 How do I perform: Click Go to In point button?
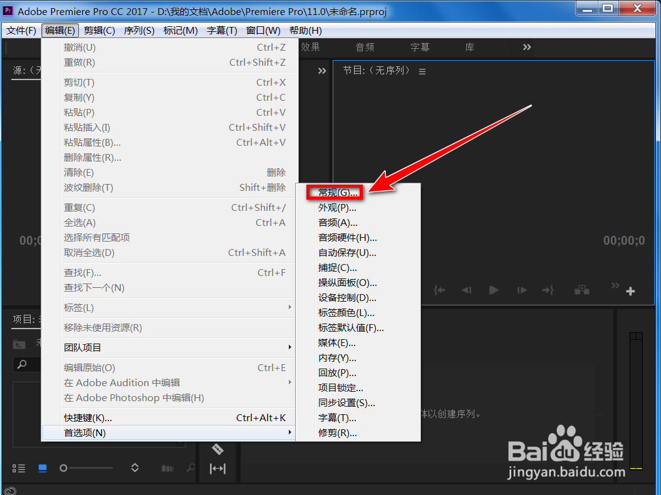439,290
